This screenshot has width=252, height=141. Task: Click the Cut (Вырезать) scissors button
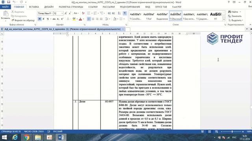click(18, 12)
